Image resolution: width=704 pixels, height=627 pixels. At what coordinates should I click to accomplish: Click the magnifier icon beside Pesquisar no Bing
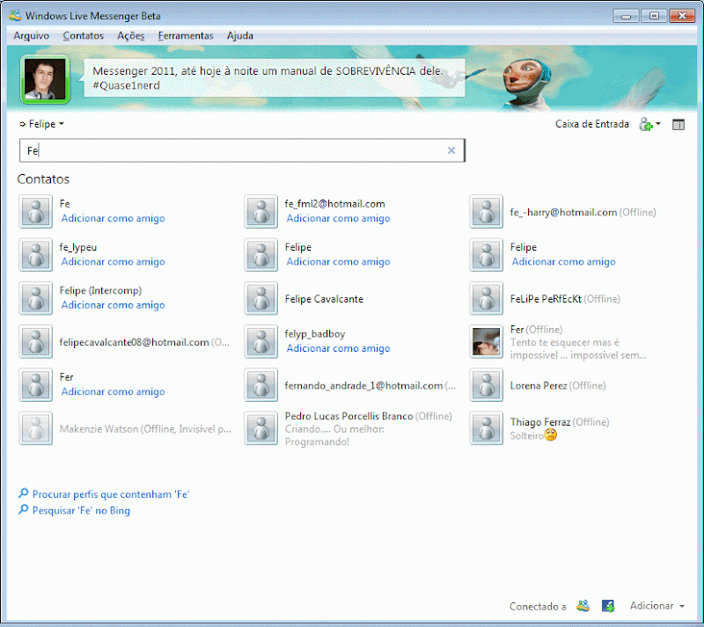pyautogui.click(x=24, y=510)
